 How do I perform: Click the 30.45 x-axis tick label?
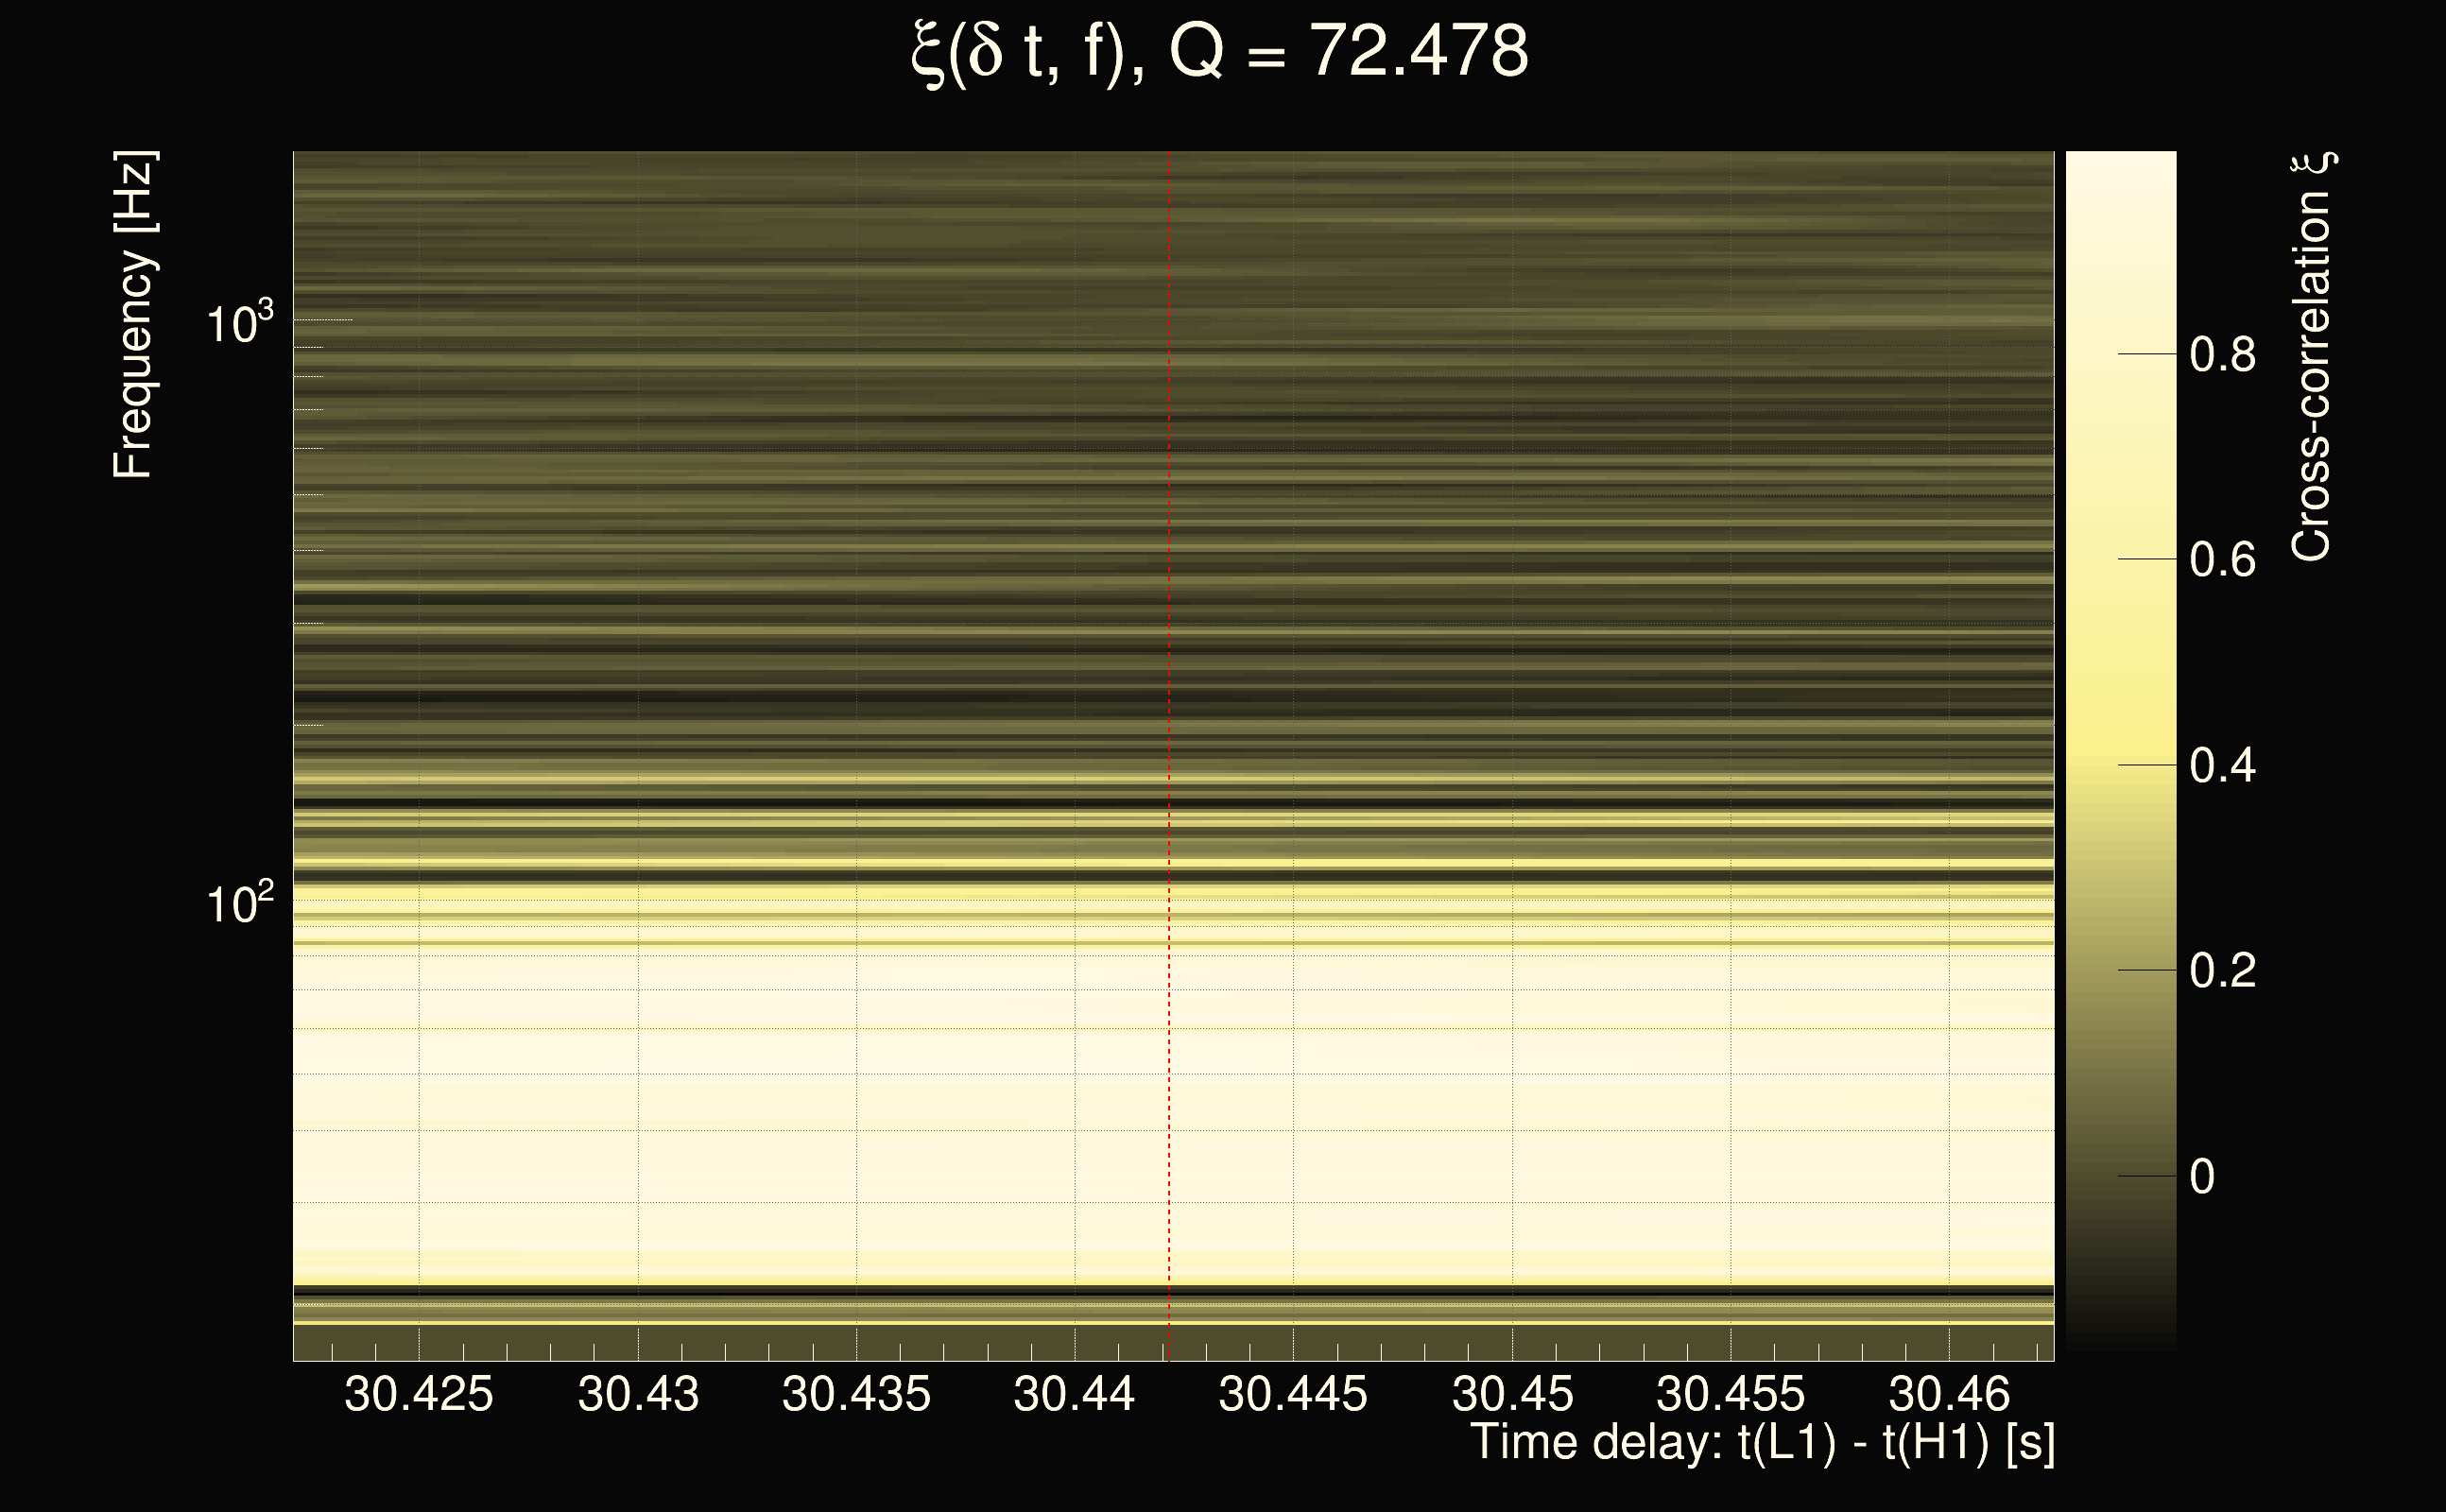click(1512, 1394)
